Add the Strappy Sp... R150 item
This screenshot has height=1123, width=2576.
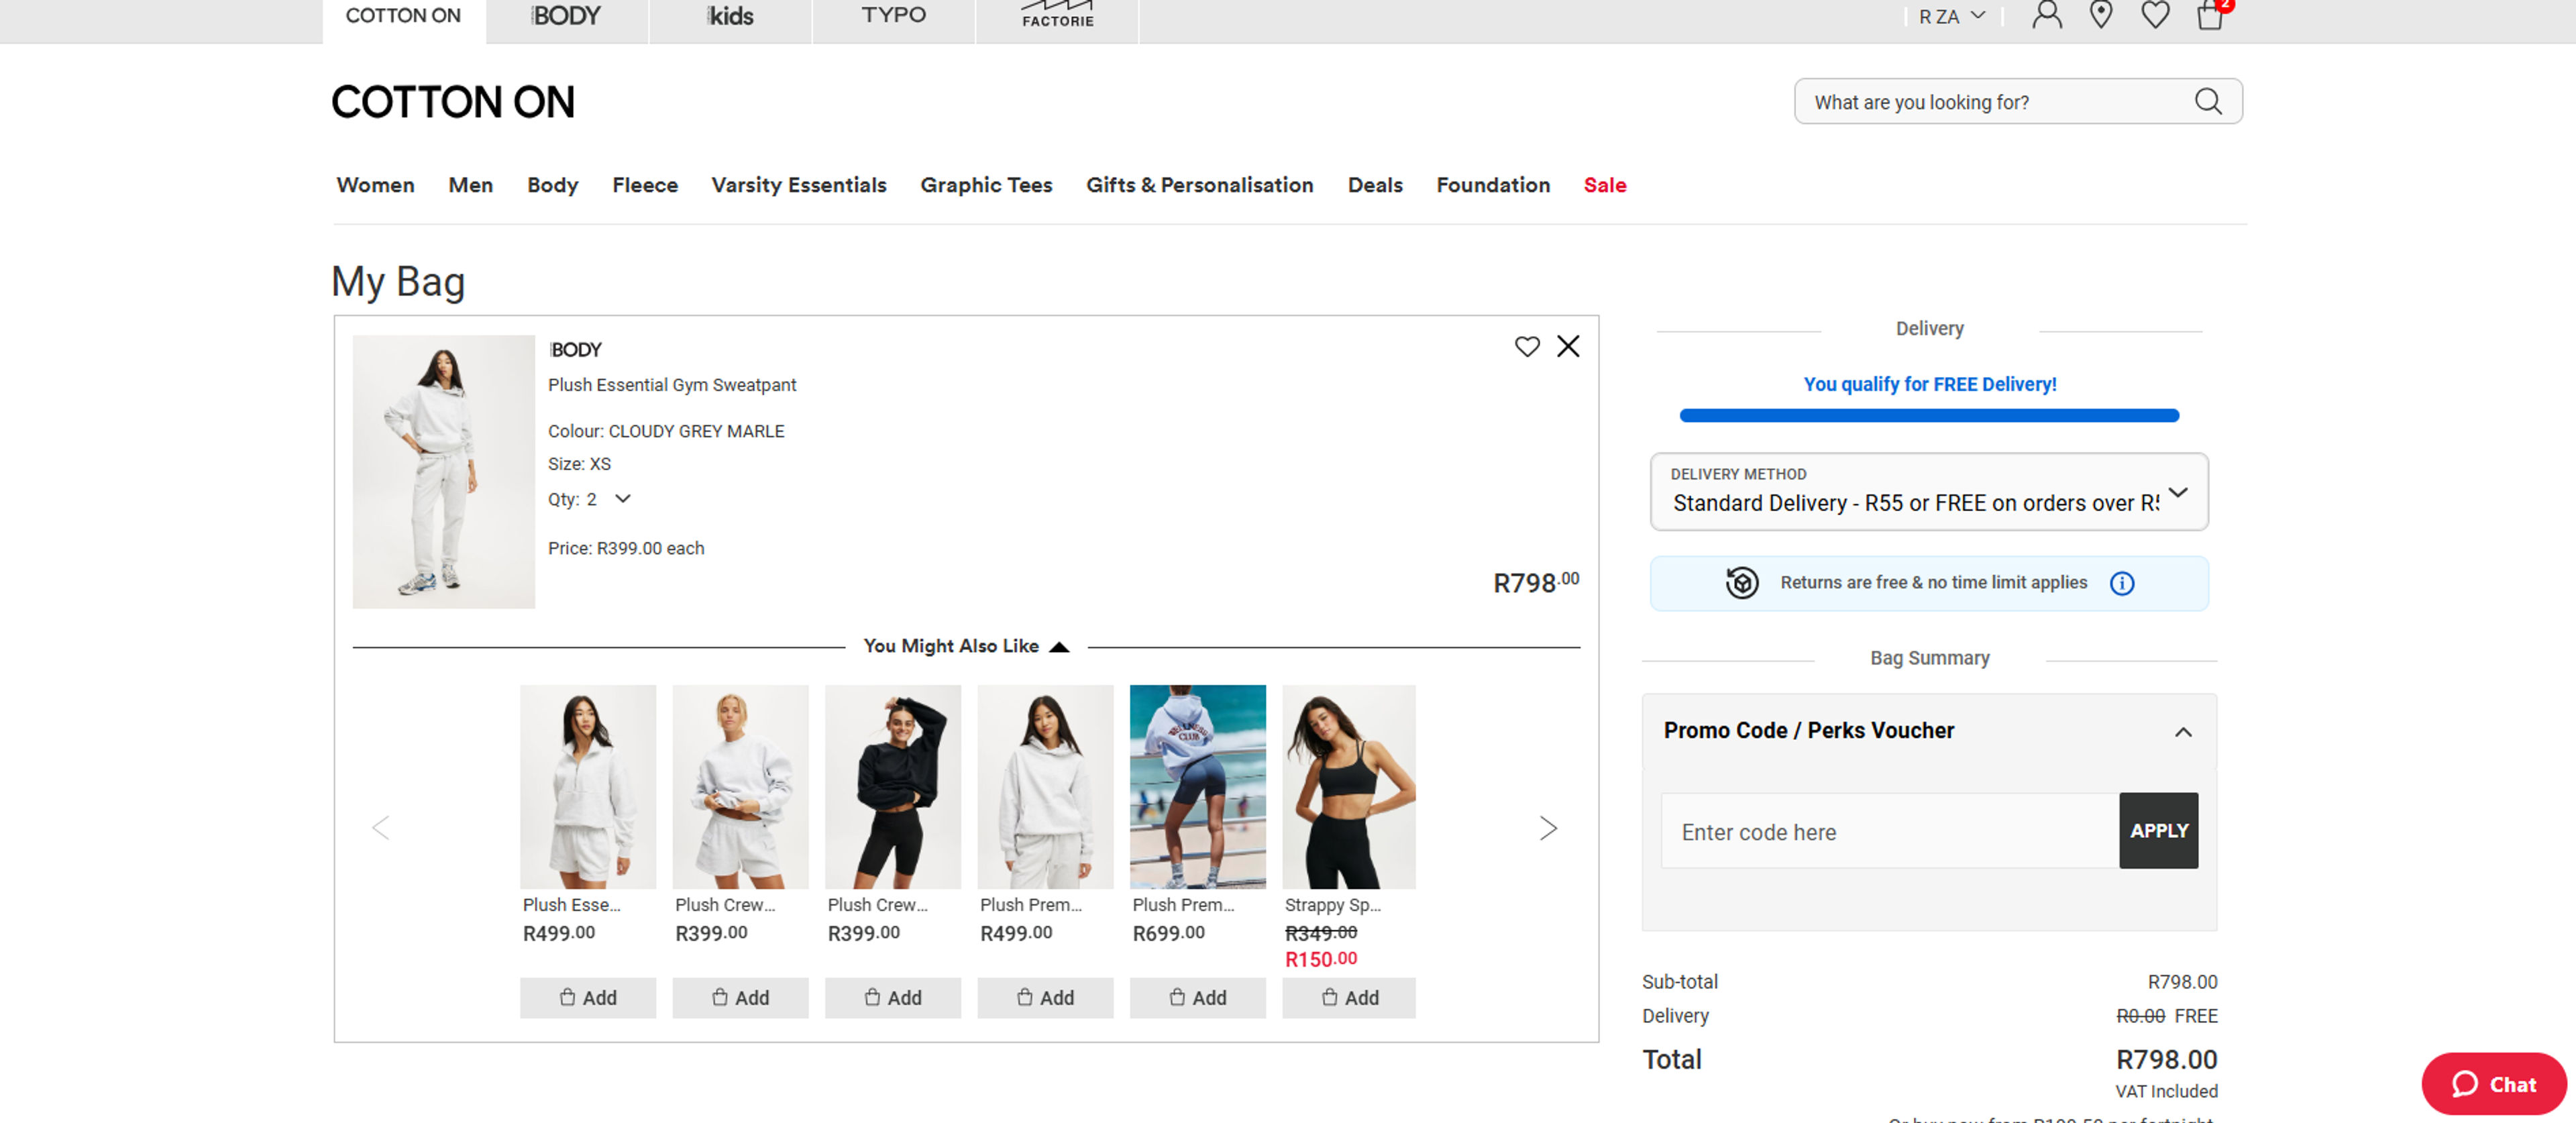click(1349, 997)
